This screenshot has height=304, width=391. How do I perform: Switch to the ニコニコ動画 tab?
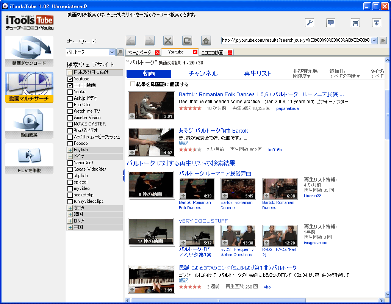coord(212,52)
